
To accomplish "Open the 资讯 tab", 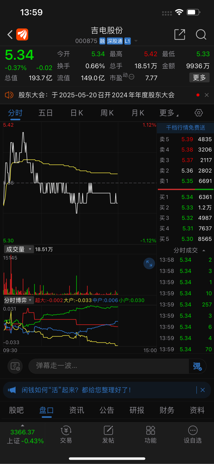I will [x=77, y=410].
